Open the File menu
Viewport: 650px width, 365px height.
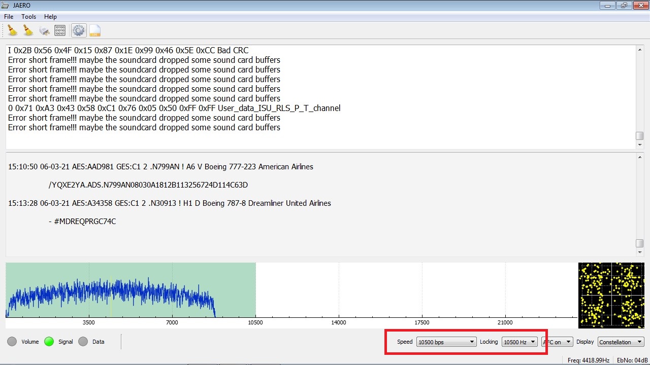pos(8,16)
